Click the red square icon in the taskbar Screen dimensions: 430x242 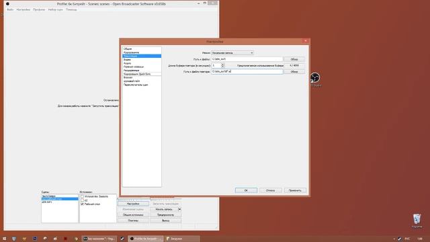click(x=66, y=239)
